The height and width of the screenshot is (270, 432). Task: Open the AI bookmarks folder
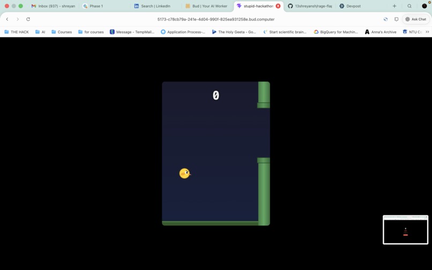pyautogui.click(x=40, y=32)
